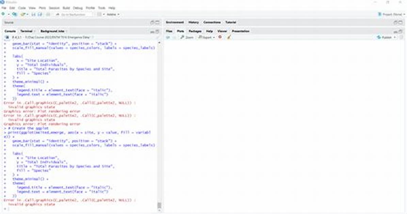The image size is (407, 214).
Task: Open the File menu
Action: [4, 8]
